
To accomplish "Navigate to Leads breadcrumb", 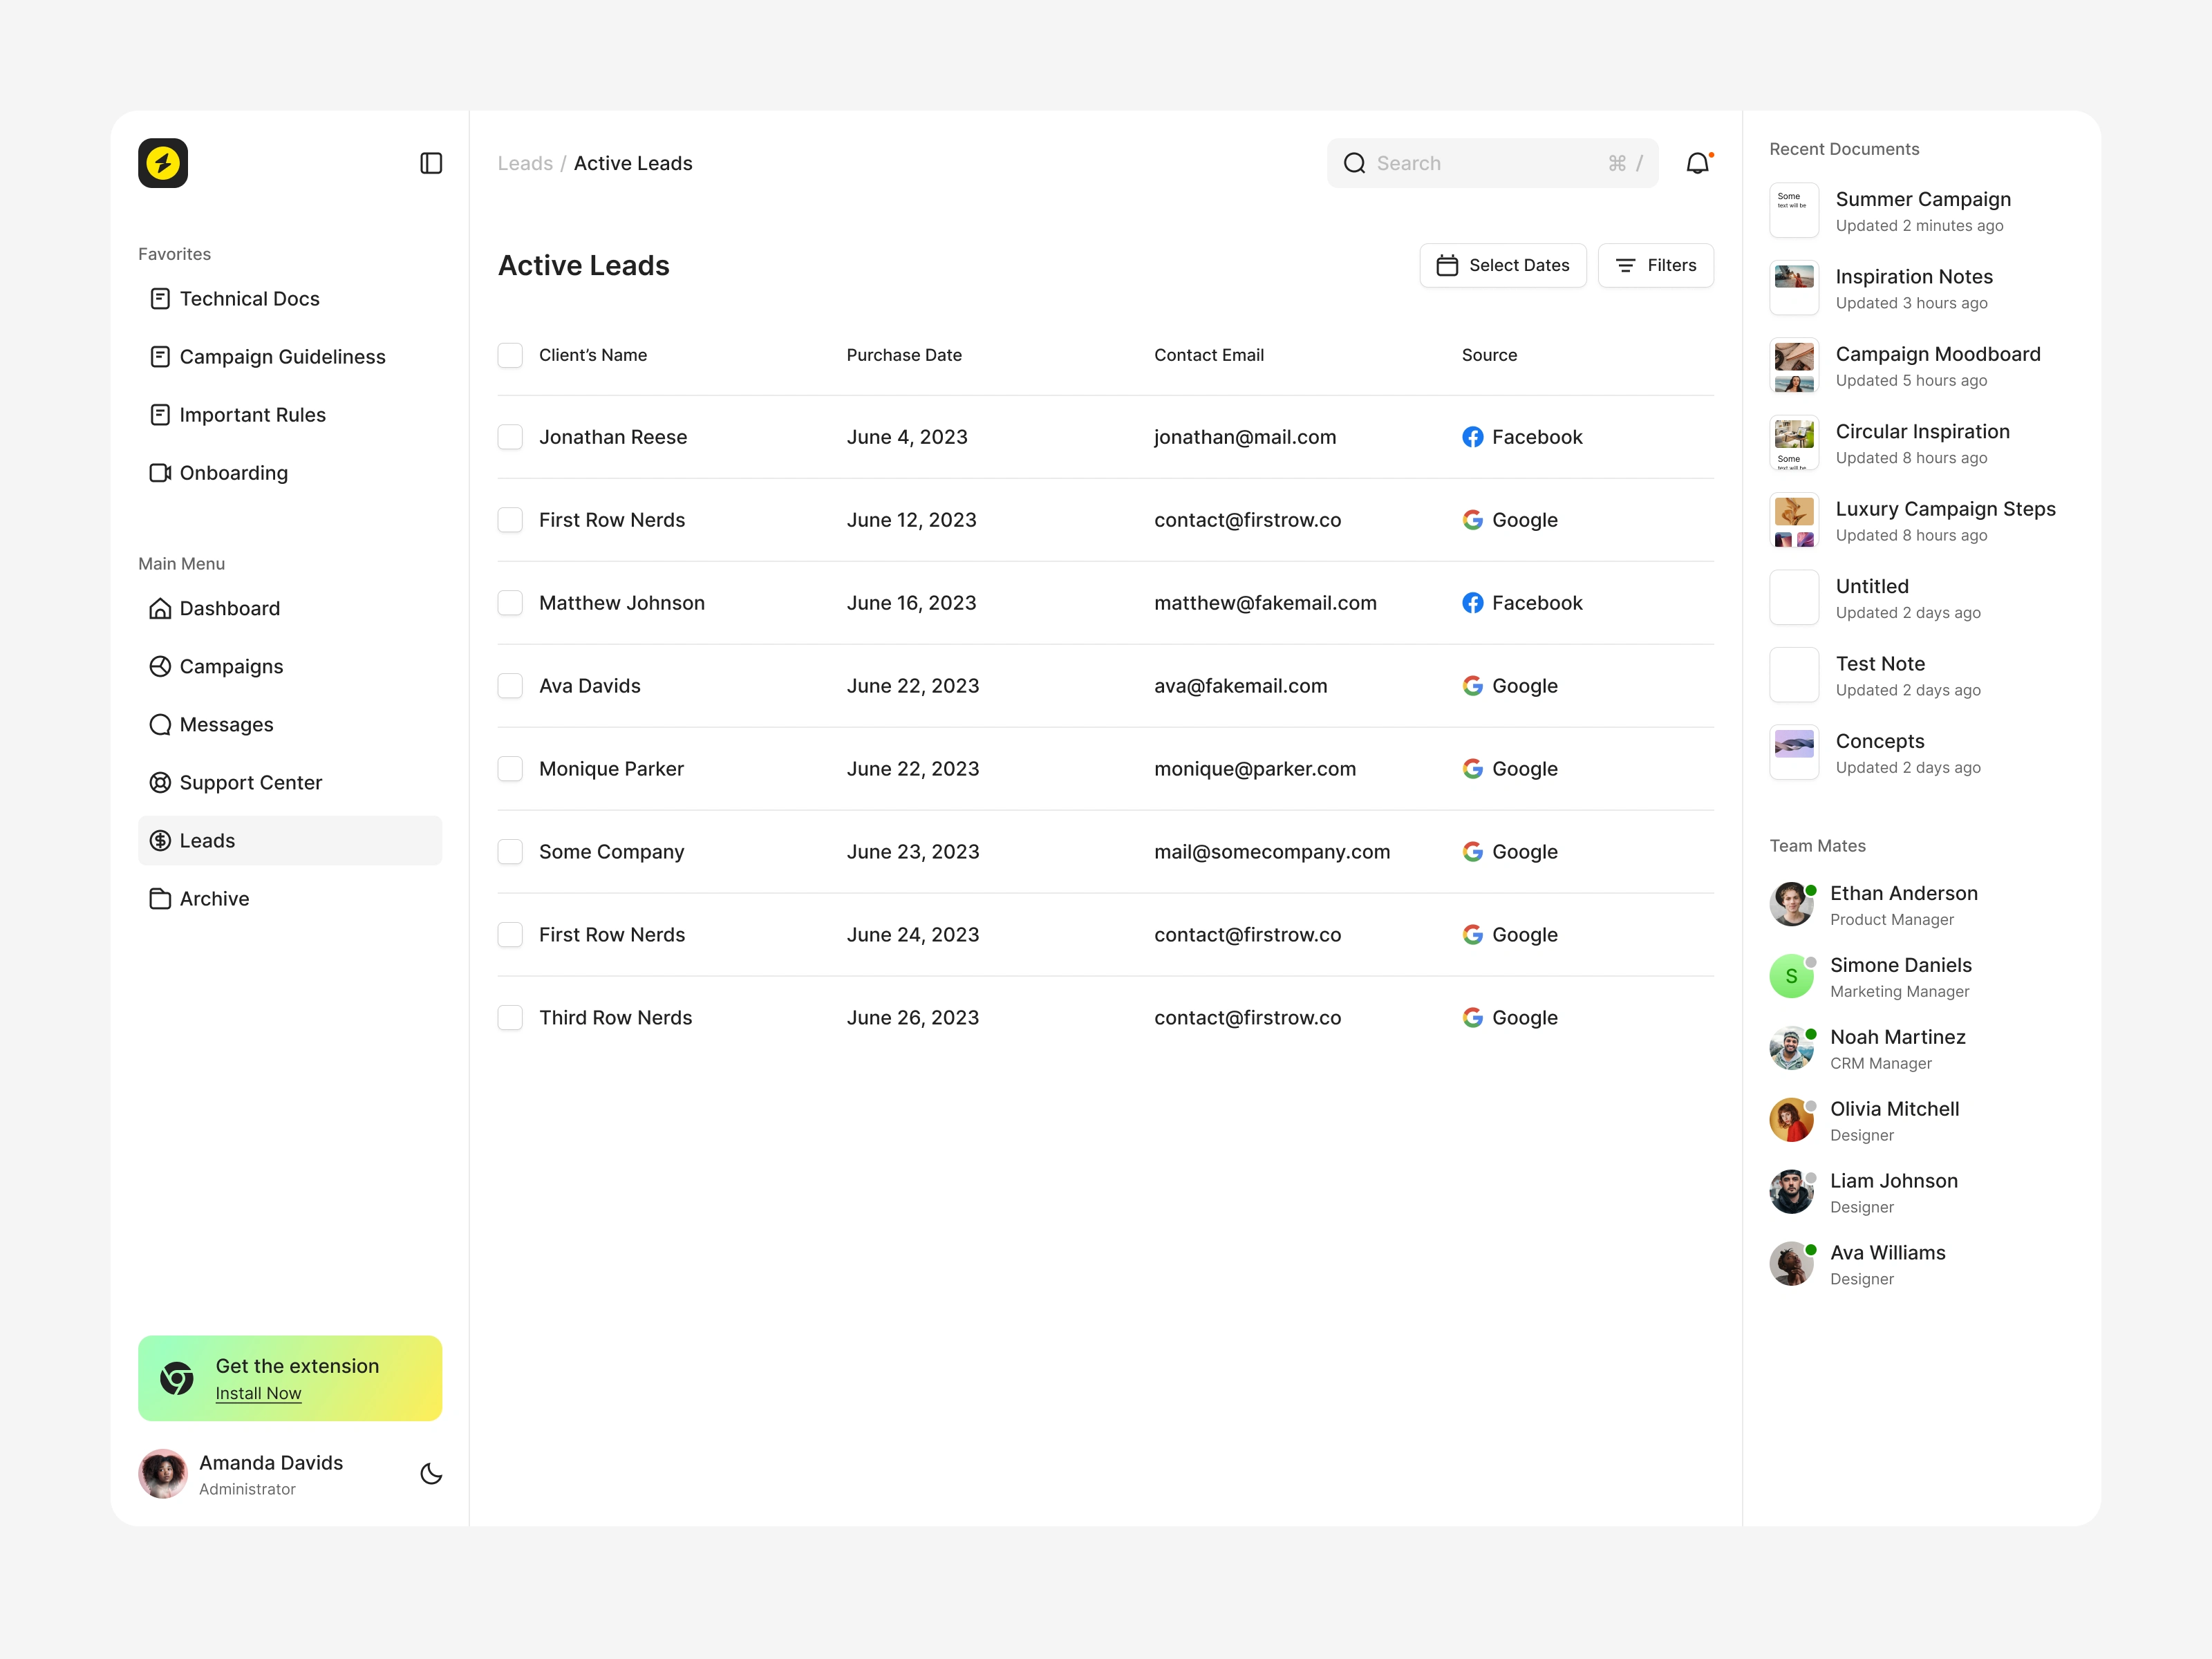I will tap(525, 163).
